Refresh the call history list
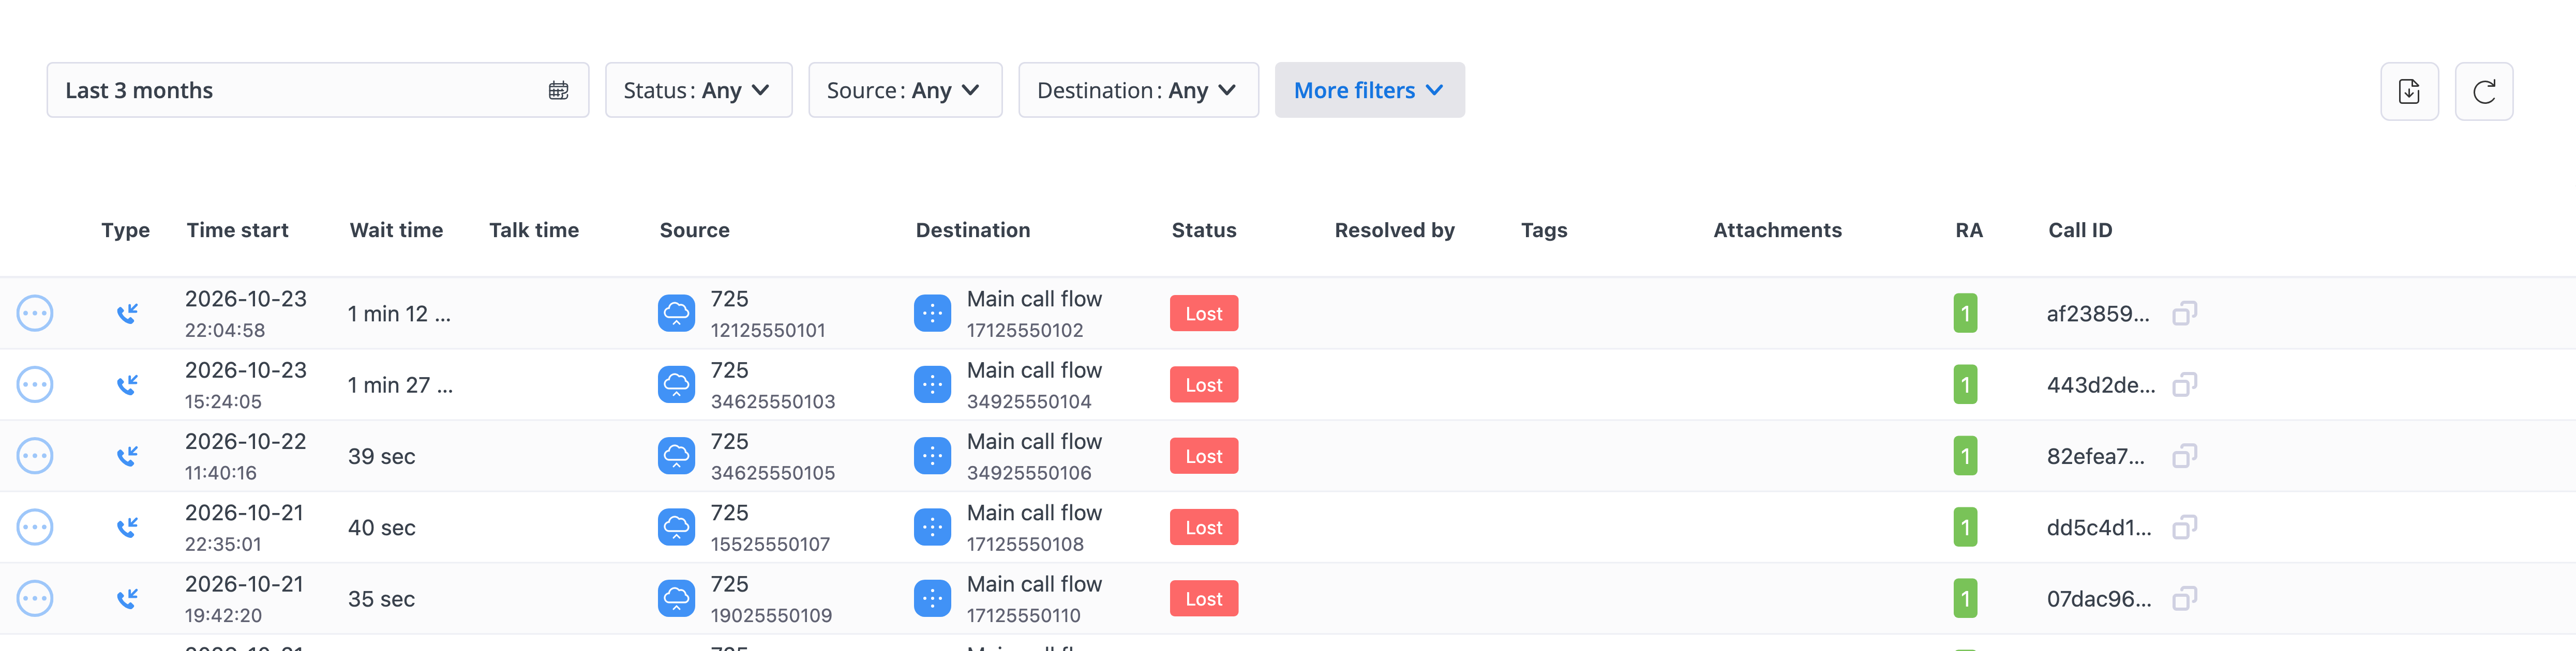This screenshot has width=2576, height=651. pyautogui.click(x=2484, y=92)
